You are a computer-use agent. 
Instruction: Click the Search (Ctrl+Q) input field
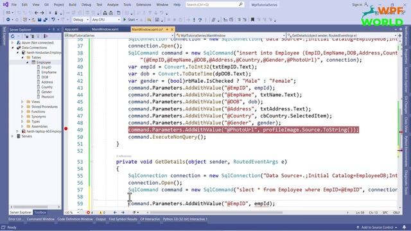pos(214,4)
